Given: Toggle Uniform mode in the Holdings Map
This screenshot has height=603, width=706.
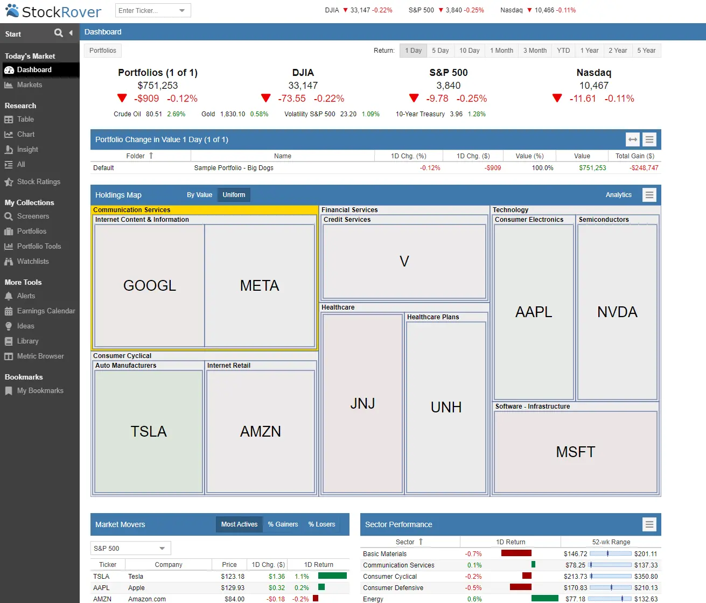Looking at the screenshot, I should (233, 194).
